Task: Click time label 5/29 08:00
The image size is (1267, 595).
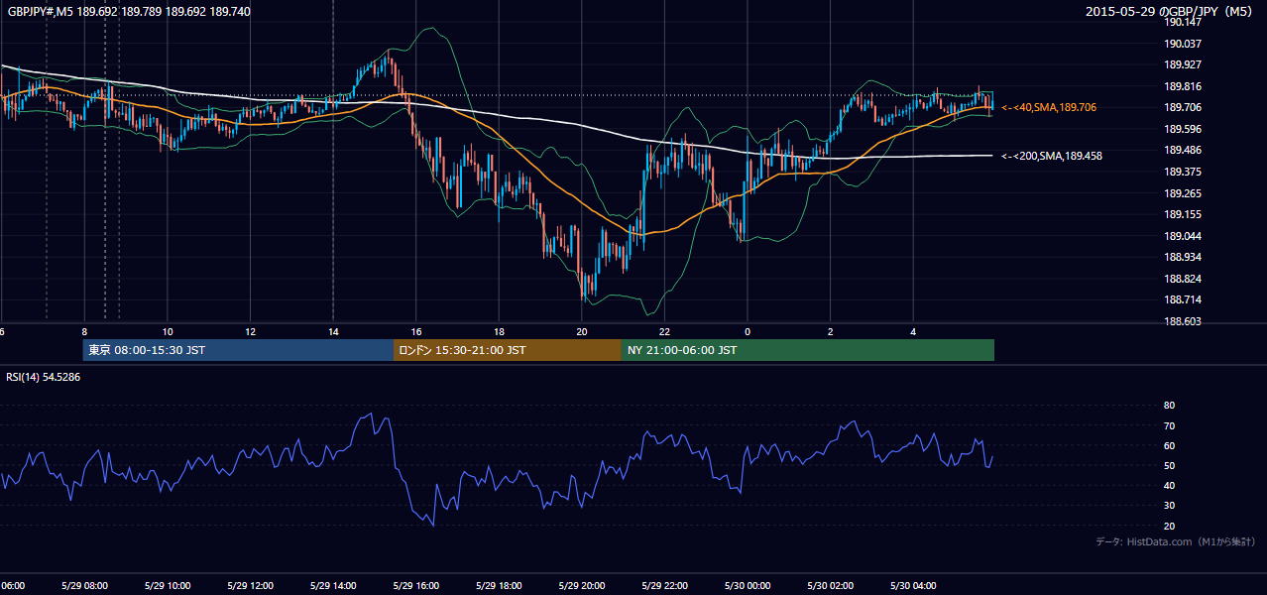Action: click(x=83, y=586)
